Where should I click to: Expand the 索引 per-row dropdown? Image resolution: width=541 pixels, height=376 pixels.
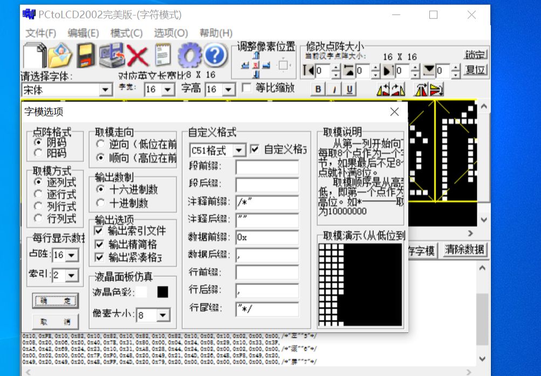click(71, 276)
